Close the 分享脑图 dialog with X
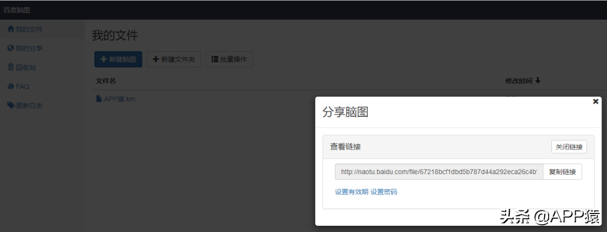The image size is (607, 232). click(595, 101)
